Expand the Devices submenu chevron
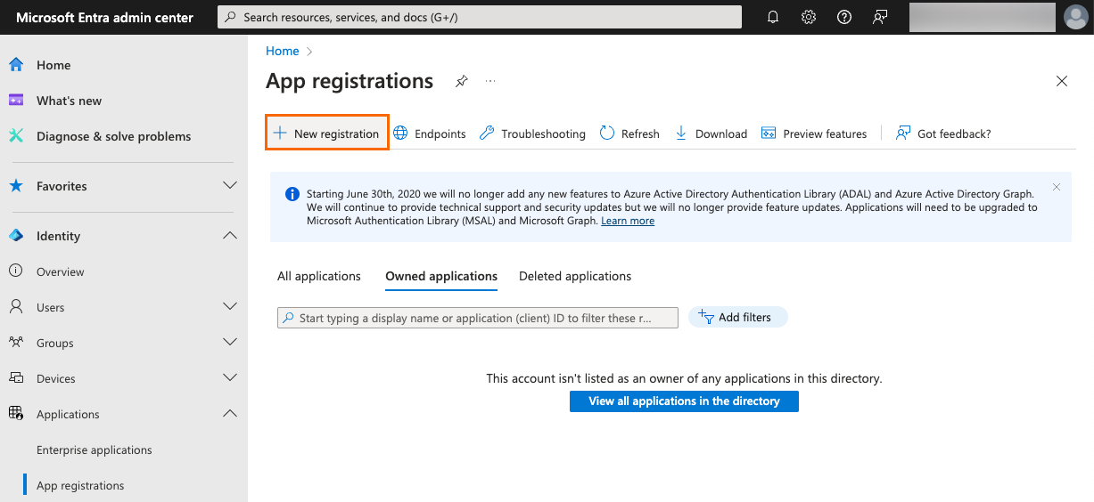 click(x=230, y=378)
